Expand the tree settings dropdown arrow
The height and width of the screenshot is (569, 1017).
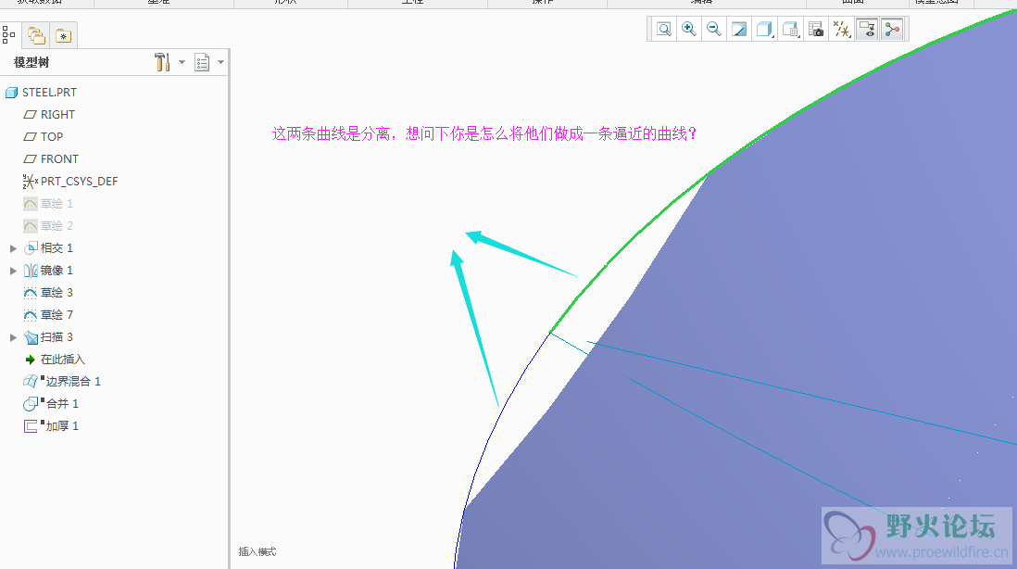tap(182, 62)
